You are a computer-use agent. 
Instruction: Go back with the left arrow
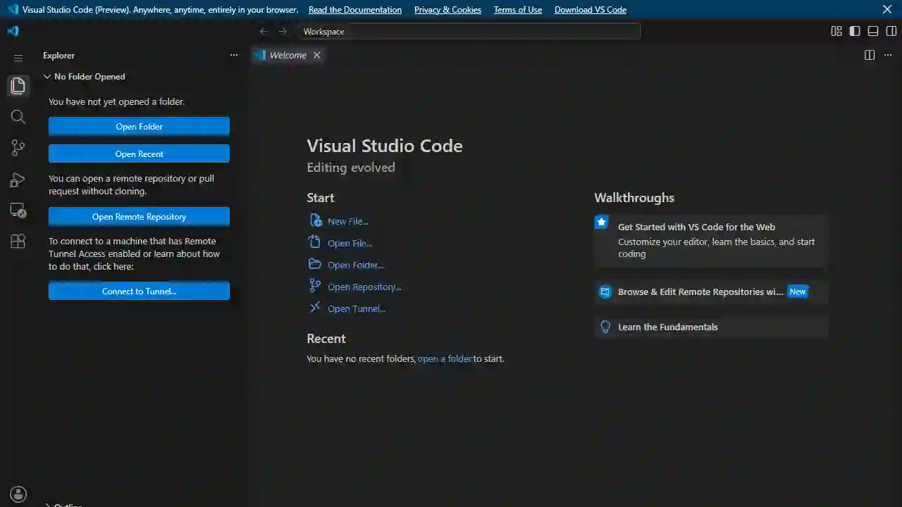pos(264,31)
